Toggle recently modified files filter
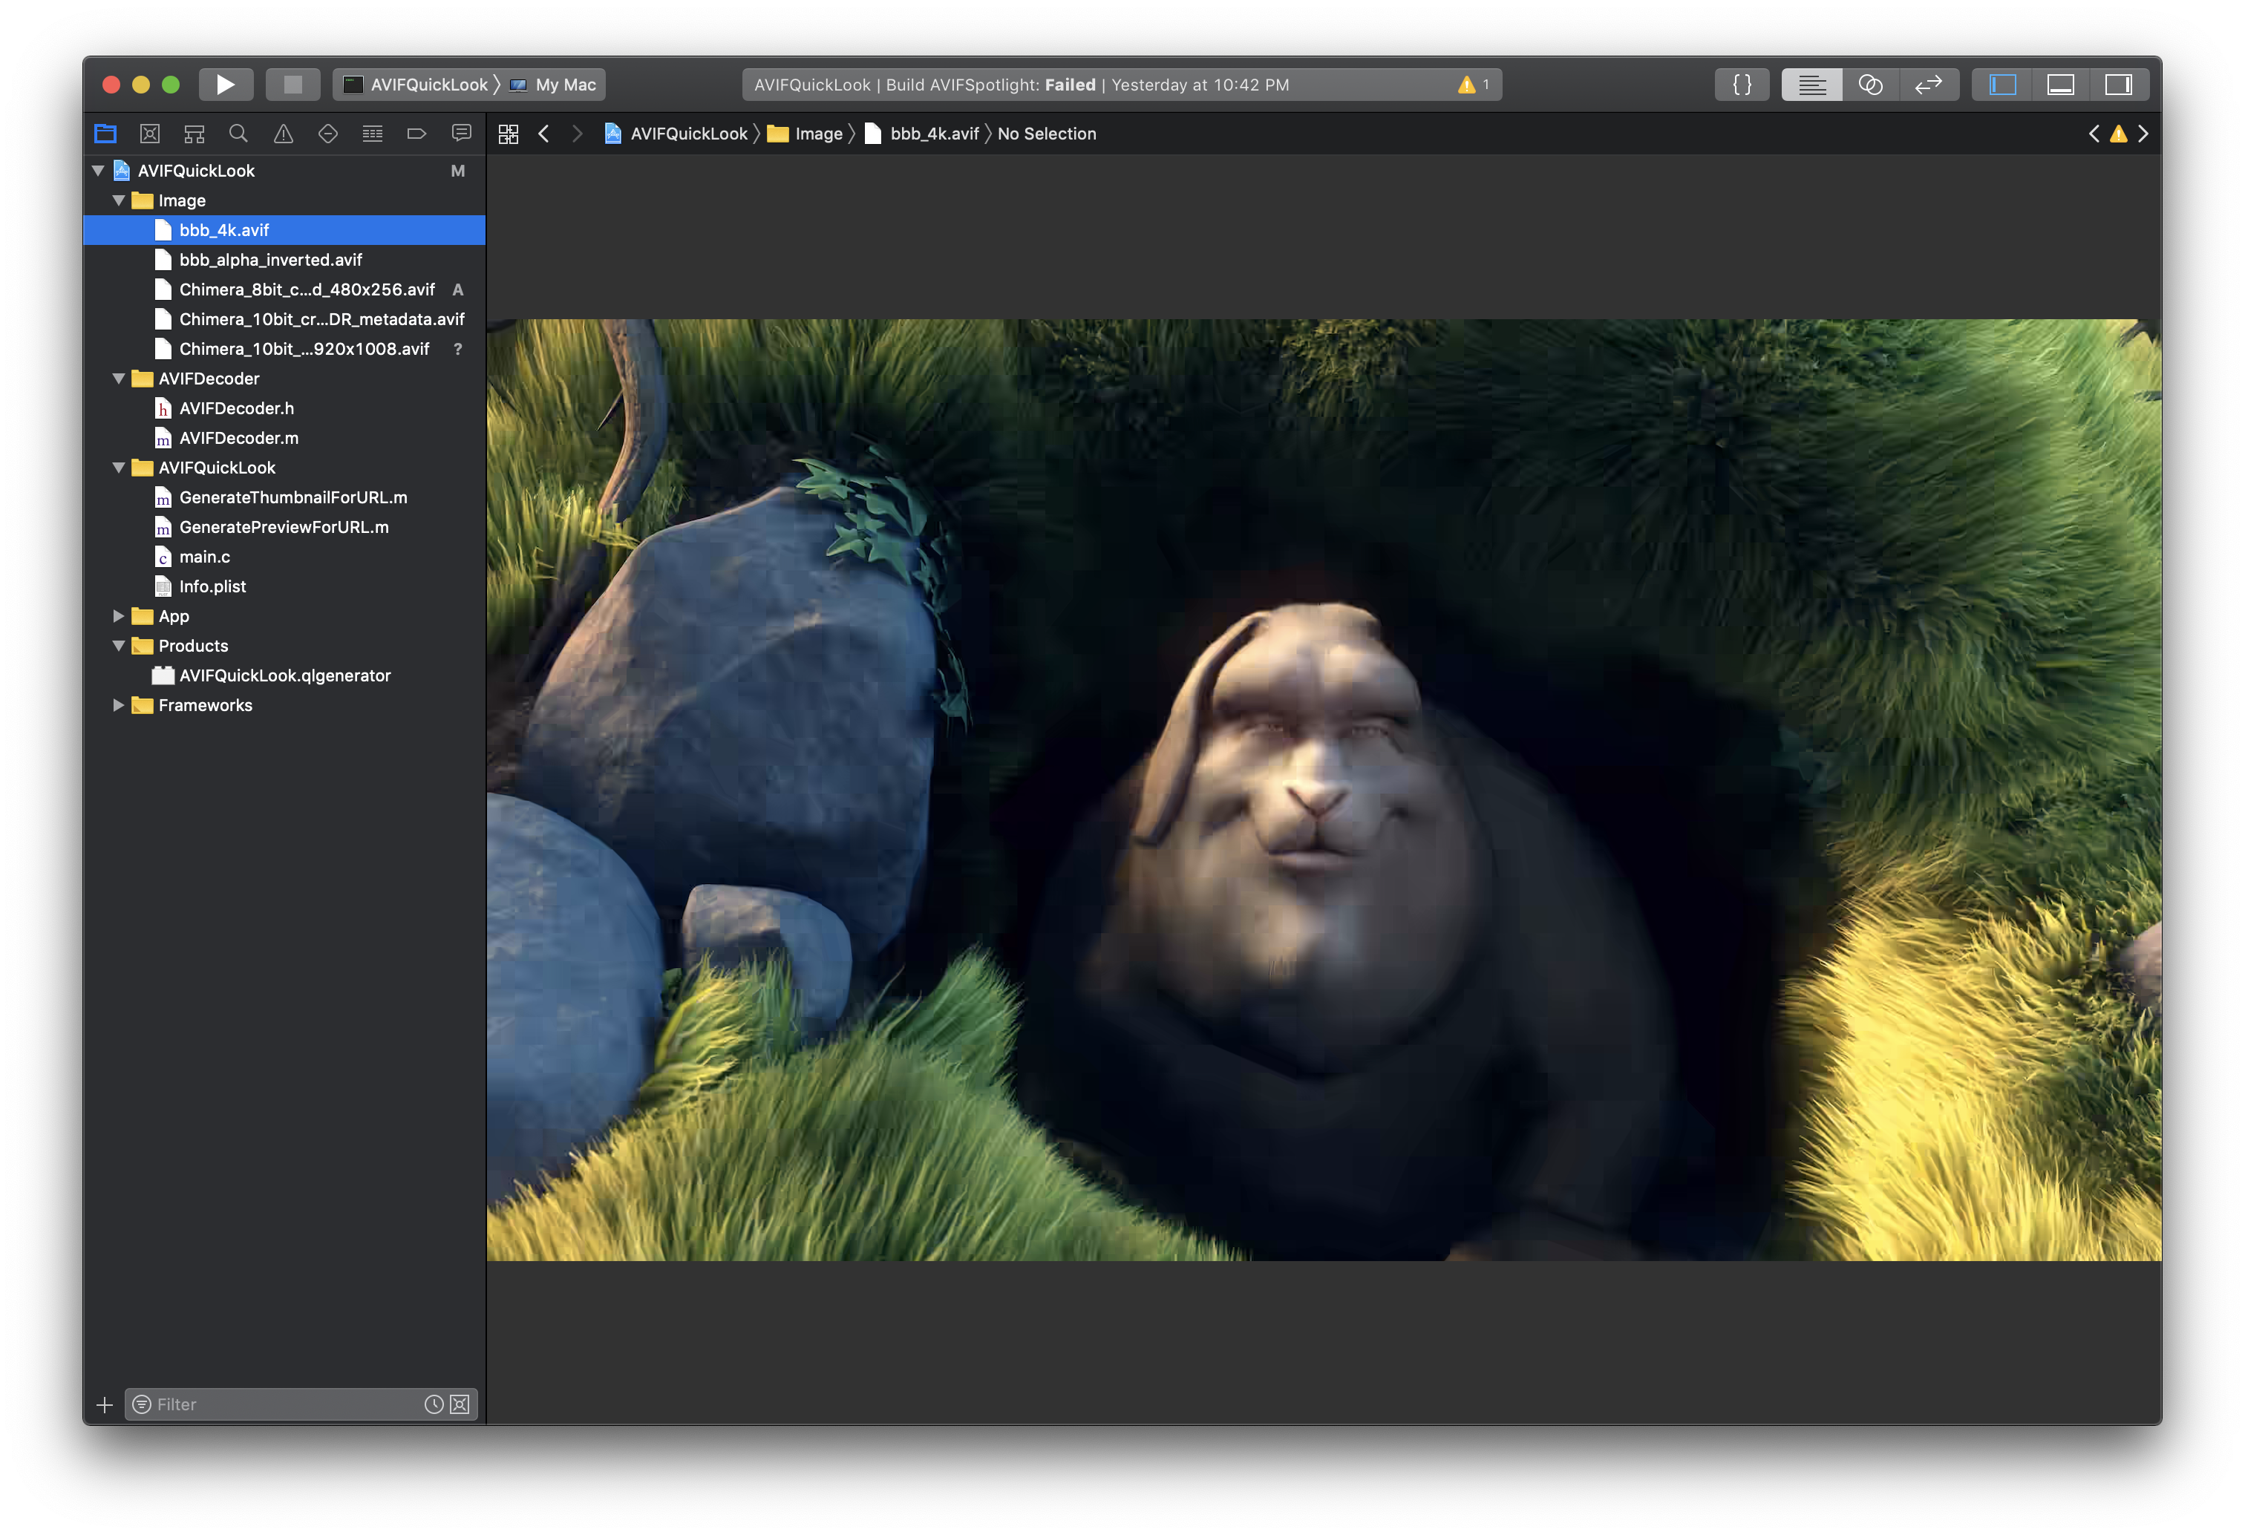The image size is (2245, 1535). 434,1406
